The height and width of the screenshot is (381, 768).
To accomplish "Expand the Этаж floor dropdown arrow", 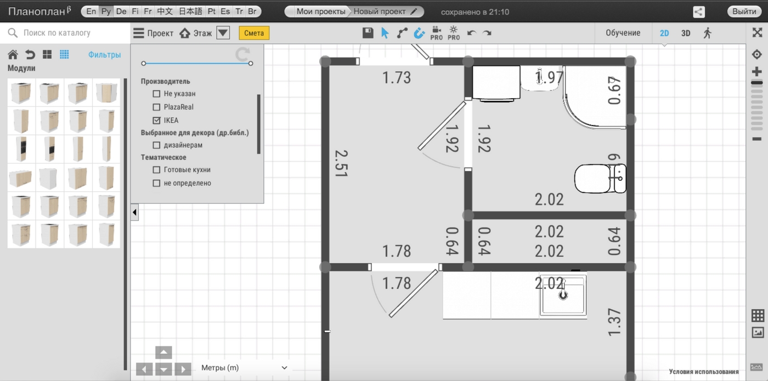I will (223, 33).
